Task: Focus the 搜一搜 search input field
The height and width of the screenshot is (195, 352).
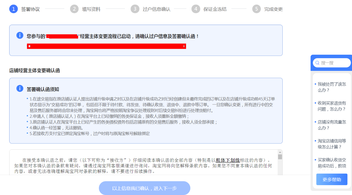Action: click(x=334, y=63)
